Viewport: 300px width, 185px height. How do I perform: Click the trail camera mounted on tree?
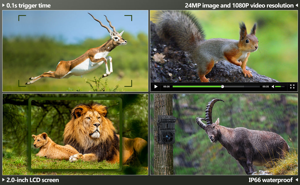pos(166,129)
